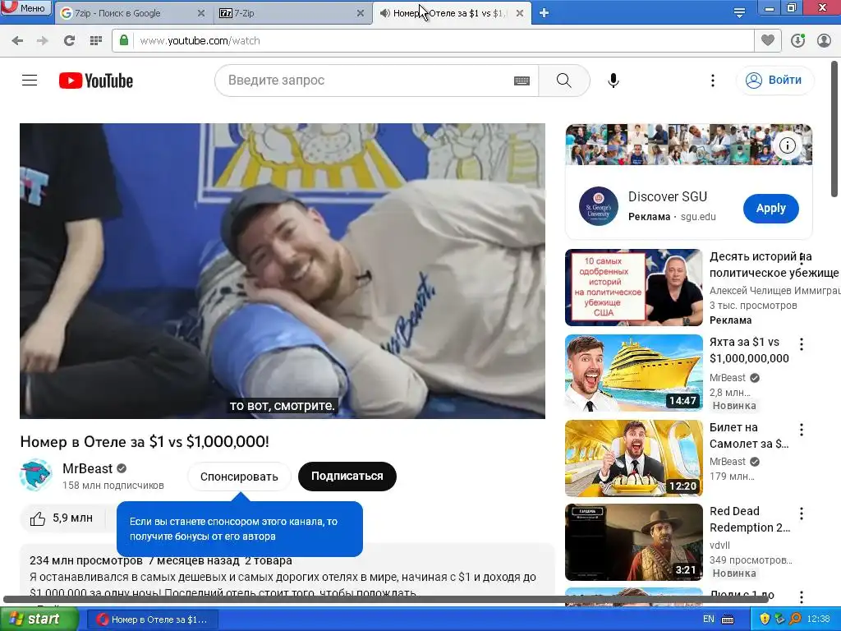Open the Билет на Самолет thumbnail

pos(633,458)
